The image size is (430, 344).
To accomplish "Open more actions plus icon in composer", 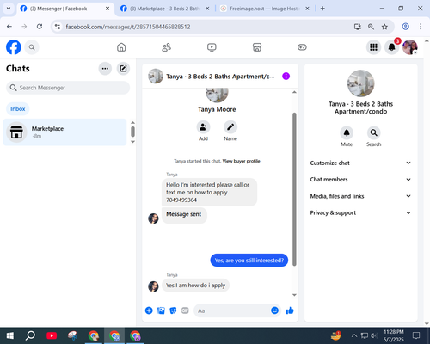I will point(149,310).
